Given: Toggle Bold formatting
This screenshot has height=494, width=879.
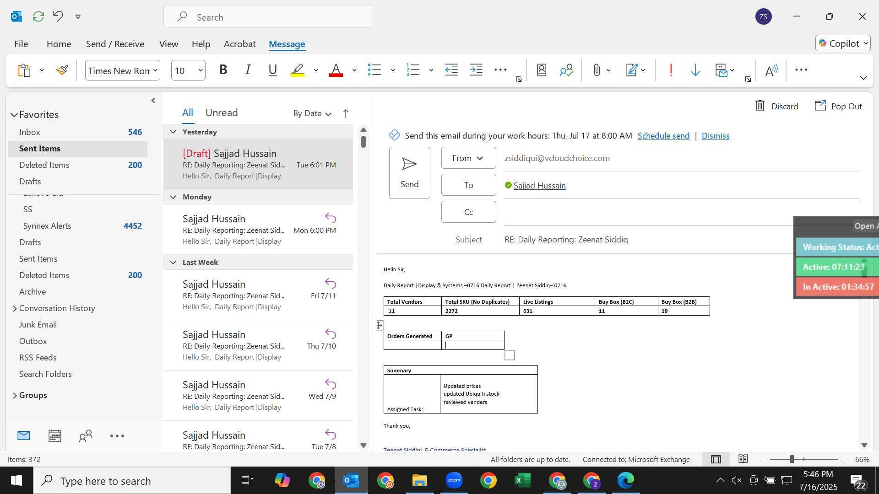Looking at the screenshot, I should (223, 70).
